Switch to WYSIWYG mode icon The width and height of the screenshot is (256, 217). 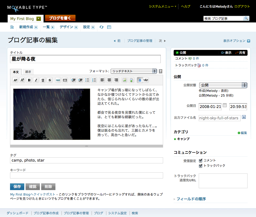(140, 80)
